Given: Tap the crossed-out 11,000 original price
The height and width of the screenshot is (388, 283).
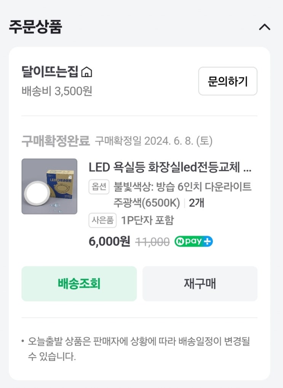Looking at the screenshot, I should coord(153,242).
